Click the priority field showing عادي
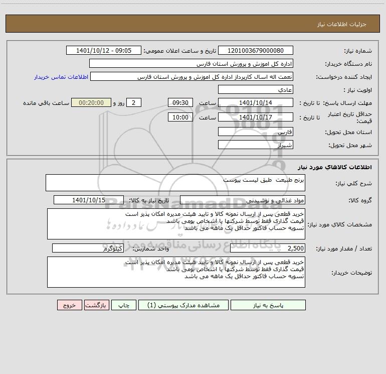The width and height of the screenshot is (386, 374). (x=256, y=89)
